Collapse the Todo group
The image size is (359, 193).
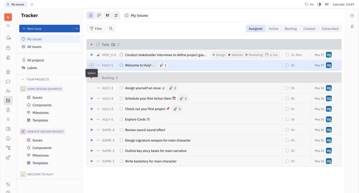(x=91, y=45)
